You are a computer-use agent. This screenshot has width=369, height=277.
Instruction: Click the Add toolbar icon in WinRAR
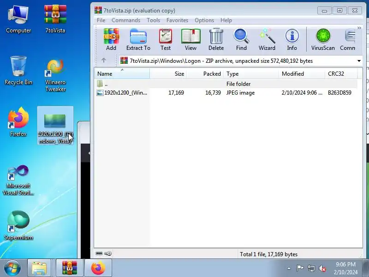pyautogui.click(x=111, y=39)
